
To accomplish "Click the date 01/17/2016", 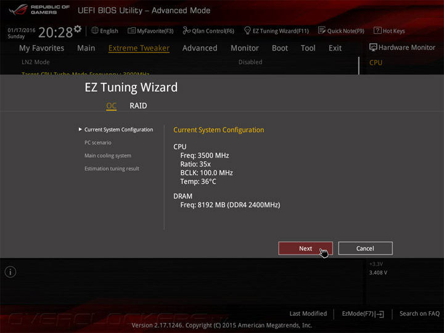I will pos(21,30).
